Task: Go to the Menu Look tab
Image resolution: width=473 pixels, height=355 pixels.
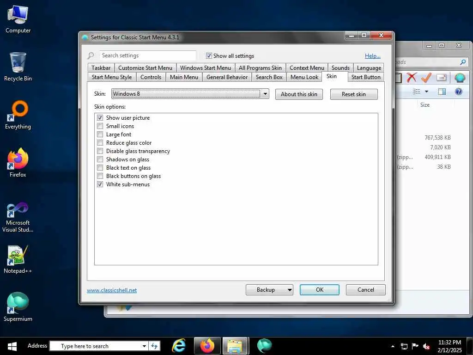Action: (304, 77)
